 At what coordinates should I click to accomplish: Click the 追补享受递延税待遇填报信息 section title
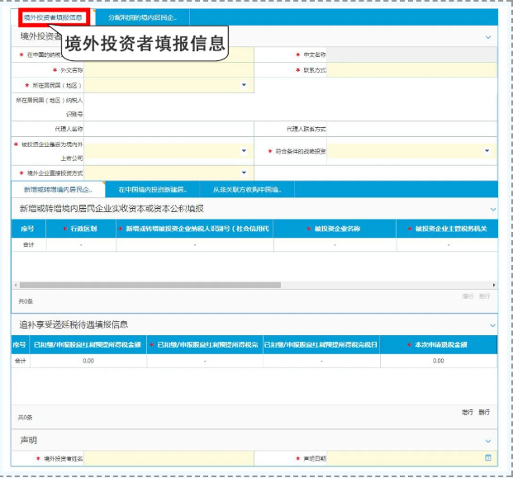(74, 324)
